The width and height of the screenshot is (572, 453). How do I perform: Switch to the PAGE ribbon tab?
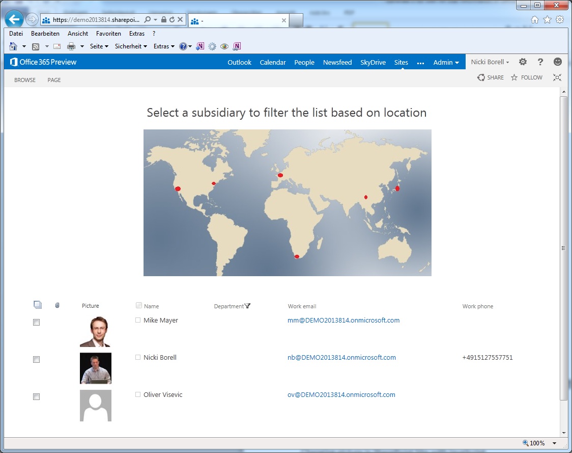click(x=54, y=80)
